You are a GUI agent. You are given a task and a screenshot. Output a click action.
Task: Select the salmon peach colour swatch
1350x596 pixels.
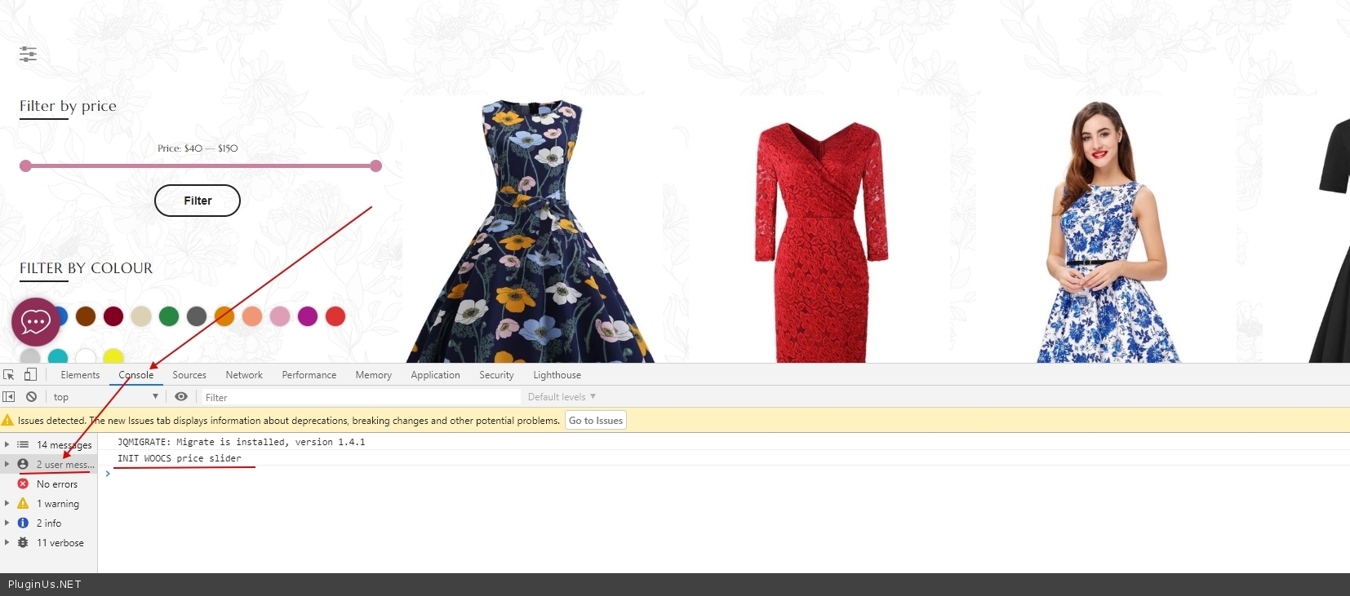click(x=252, y=316)
